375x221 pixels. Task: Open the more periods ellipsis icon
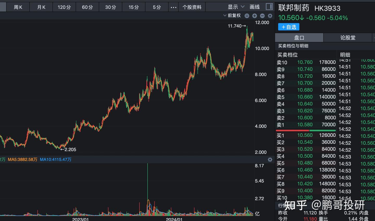(173, 7)
